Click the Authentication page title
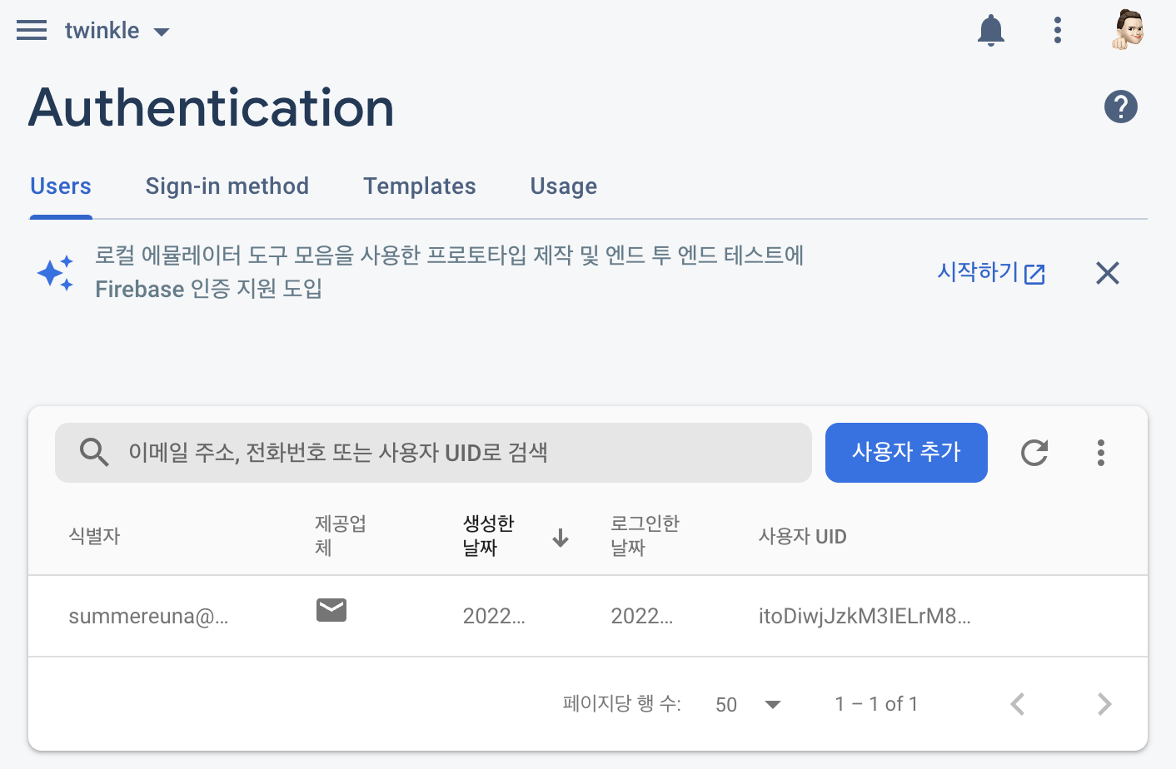 (x=212, y=108)
